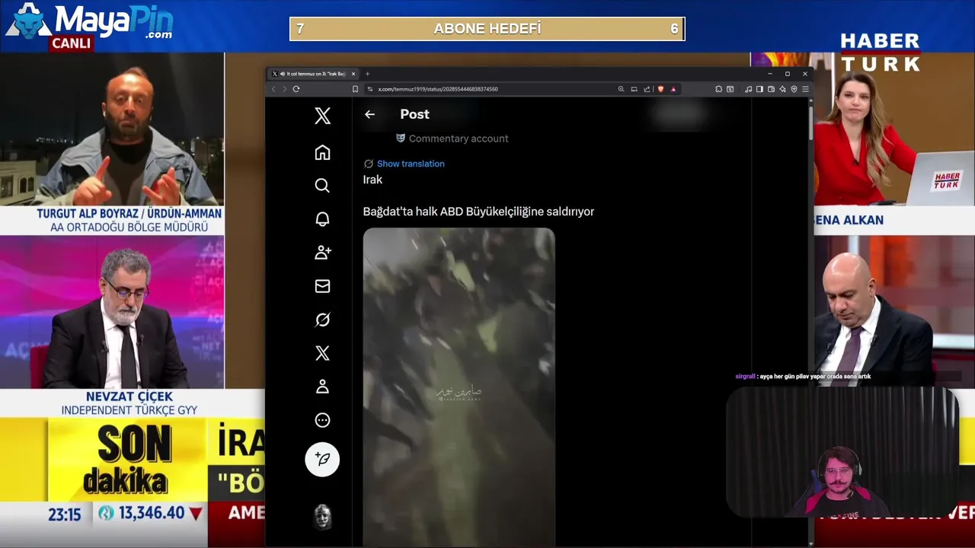Open the Brave Shields lion icon
The height and width of the screenshot is (548, 975).
click(660, 89)
